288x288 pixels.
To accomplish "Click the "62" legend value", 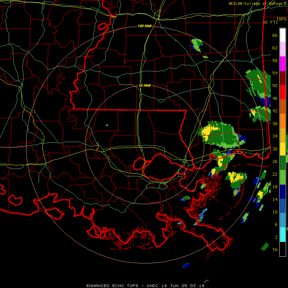I will coord(275,48).
